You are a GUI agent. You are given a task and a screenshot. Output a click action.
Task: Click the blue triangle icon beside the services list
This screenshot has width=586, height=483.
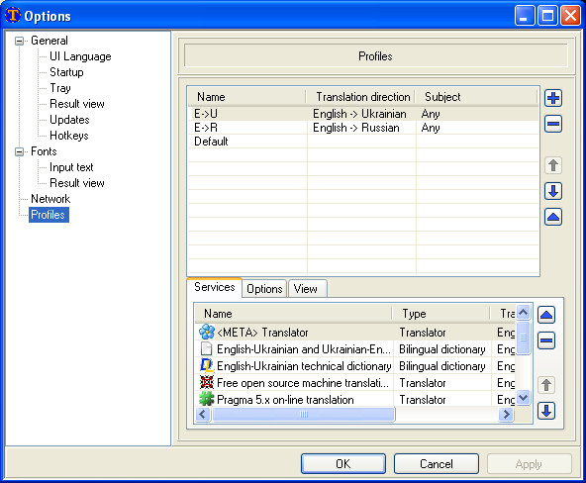546,315
